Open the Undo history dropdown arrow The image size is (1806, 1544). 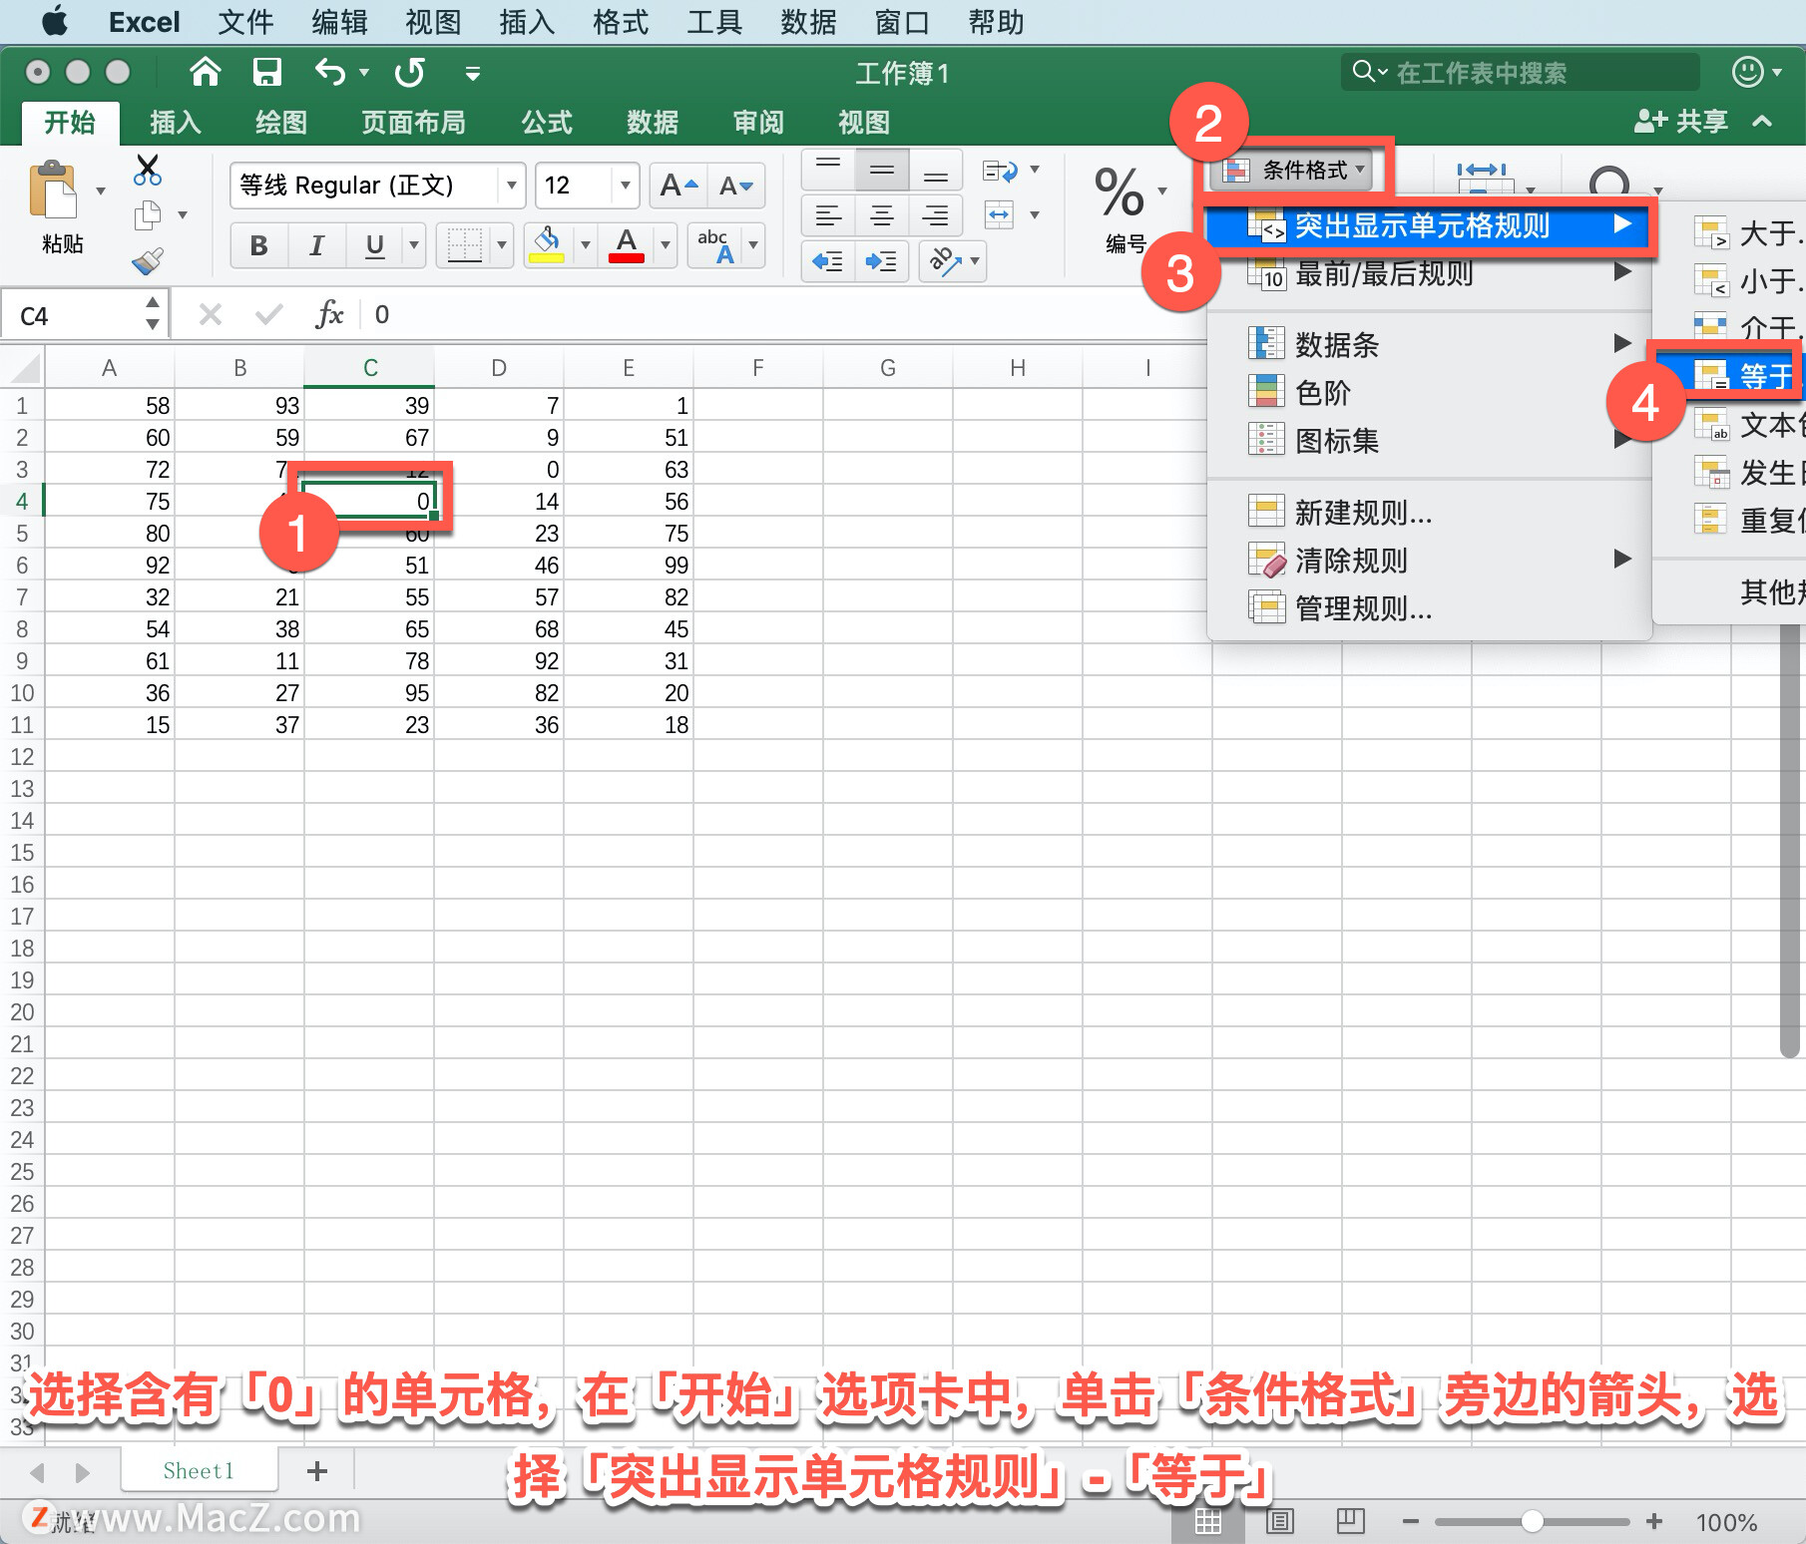click(x=364, y=72)
